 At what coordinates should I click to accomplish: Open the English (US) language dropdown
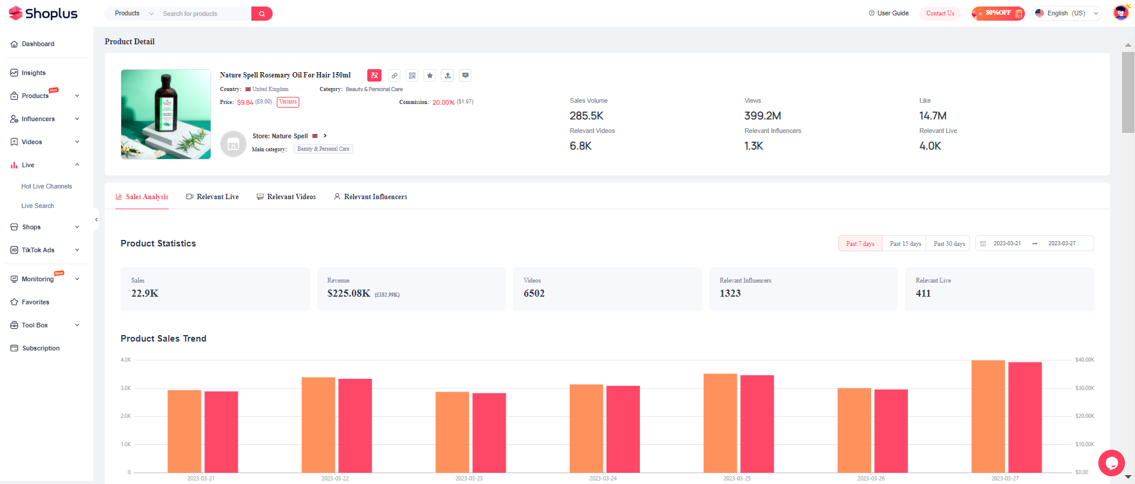coord(1067,13)
